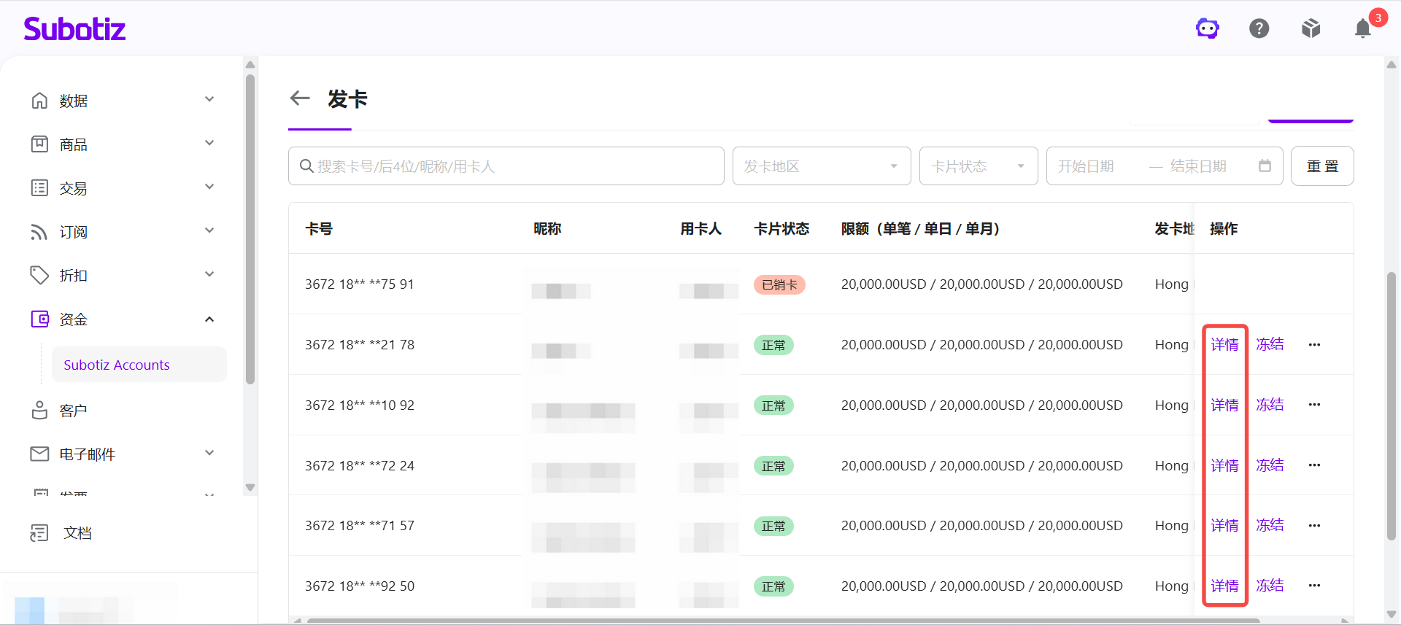Screen dimensions: 1401x625
Task: Click the calendar icon in date range
Action: [1265, 166]
